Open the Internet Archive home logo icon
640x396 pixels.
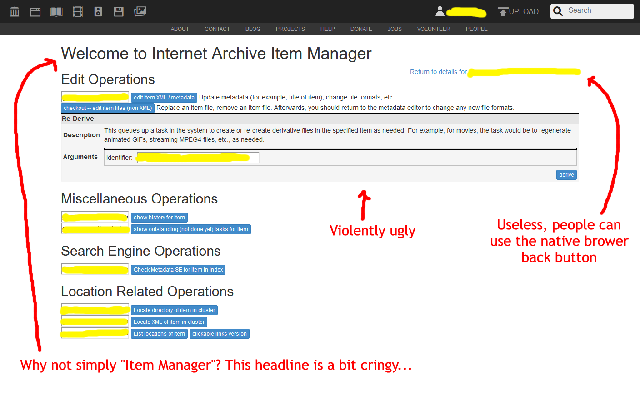point(15,11)
